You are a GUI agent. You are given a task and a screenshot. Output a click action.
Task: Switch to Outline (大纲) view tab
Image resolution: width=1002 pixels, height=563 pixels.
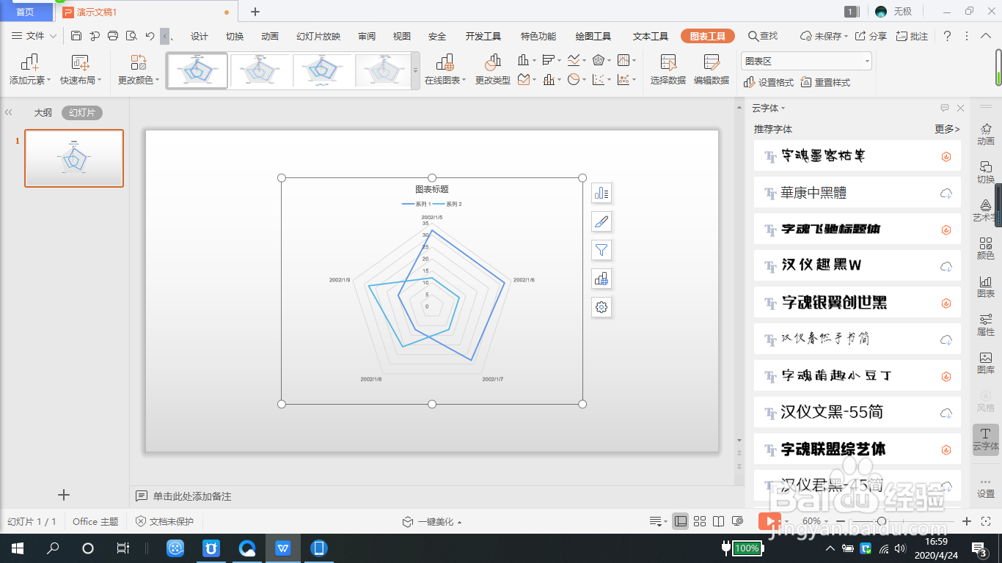(43, 113)
